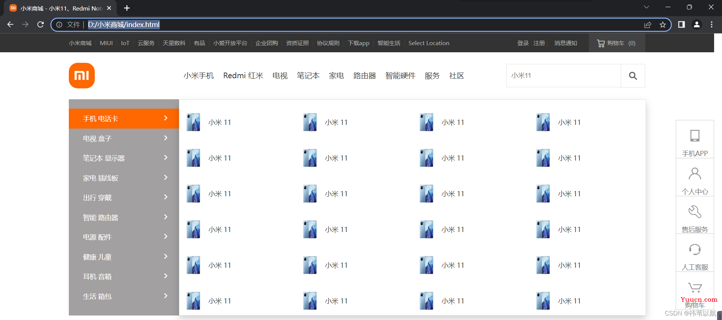
Task: Click the orange Mi logo
Action: tap(82, 76)
